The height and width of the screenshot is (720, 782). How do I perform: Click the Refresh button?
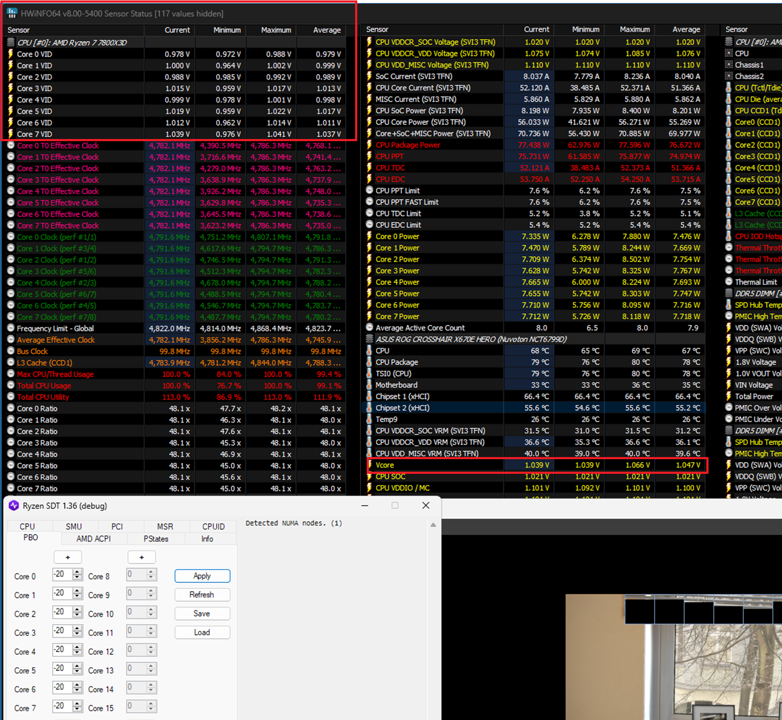202,594
